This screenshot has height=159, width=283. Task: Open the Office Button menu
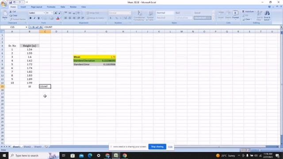(4, 4)
